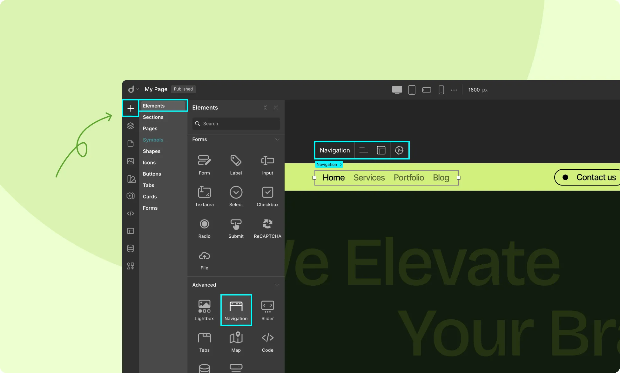
Task: Add the Map element
Action: point(236,342)
